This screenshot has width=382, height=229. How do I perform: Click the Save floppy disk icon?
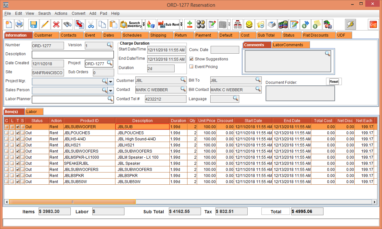pos(33,24)
